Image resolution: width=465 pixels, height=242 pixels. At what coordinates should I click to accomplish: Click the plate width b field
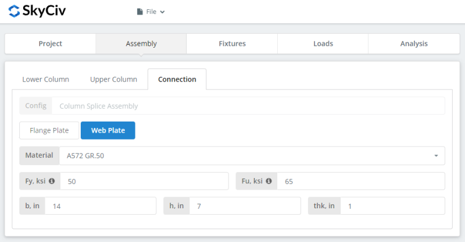[x=100, y=206]
